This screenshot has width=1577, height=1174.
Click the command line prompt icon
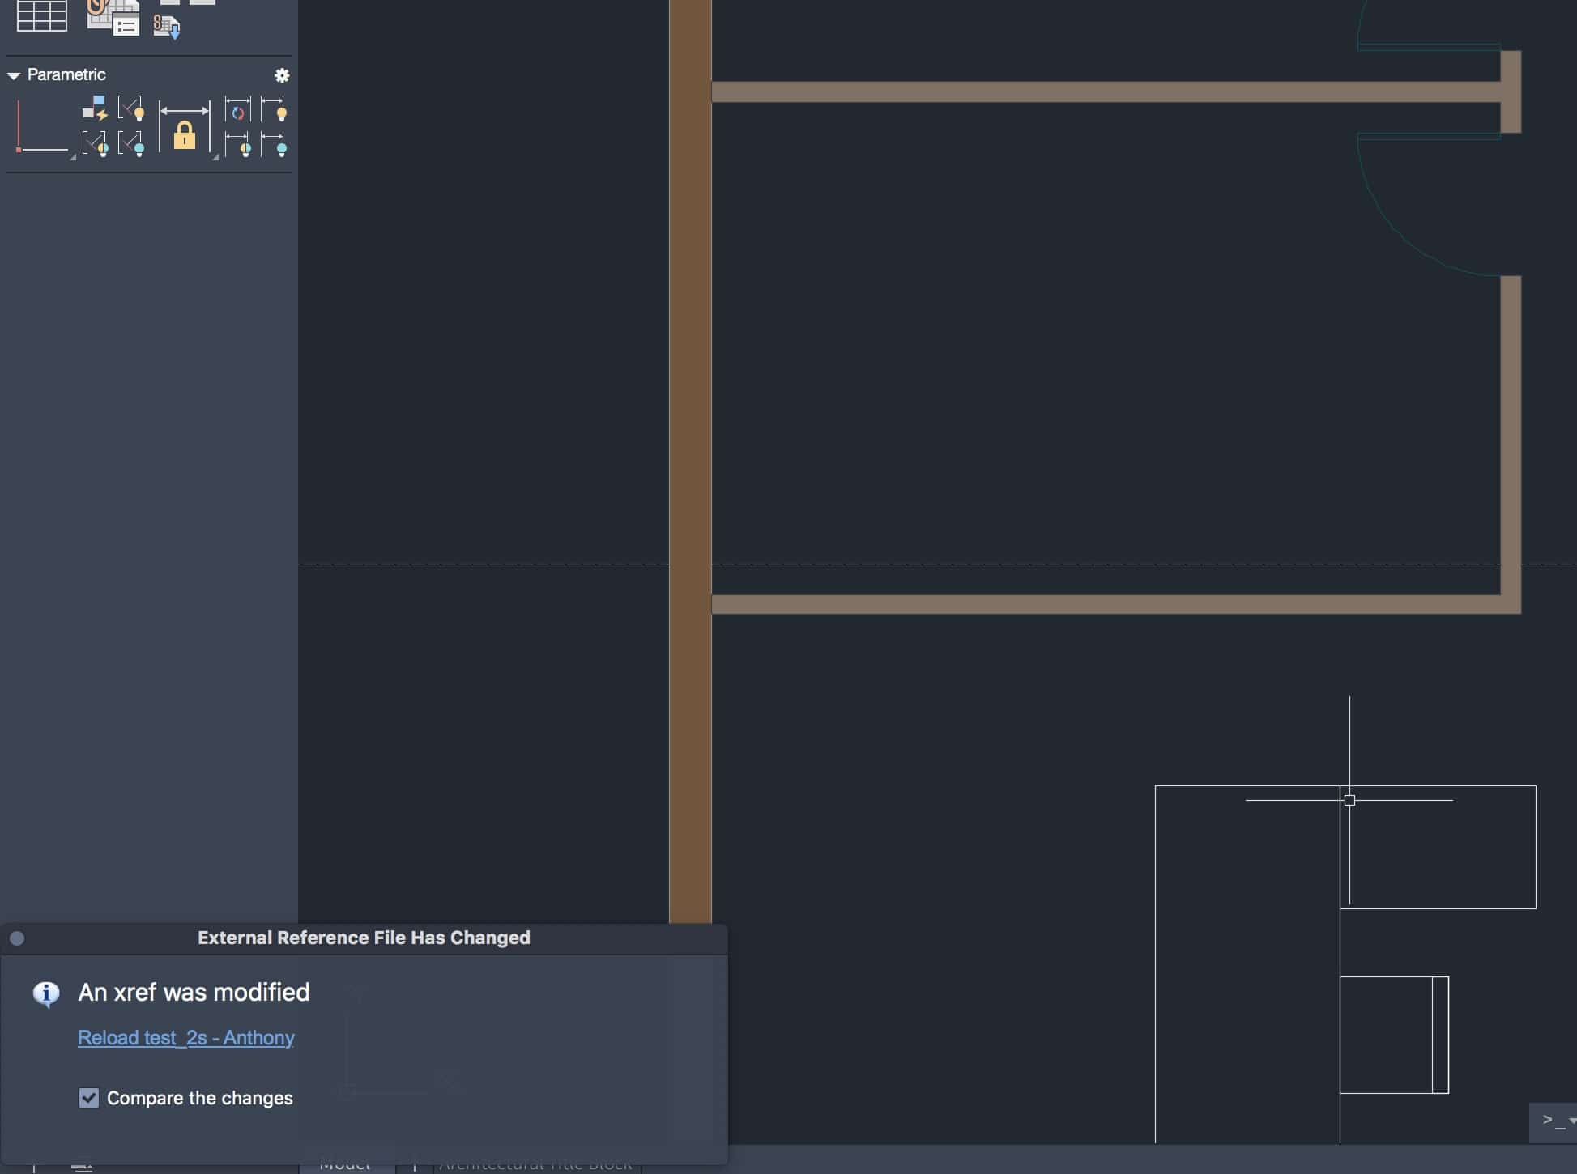point(1551,1121)
